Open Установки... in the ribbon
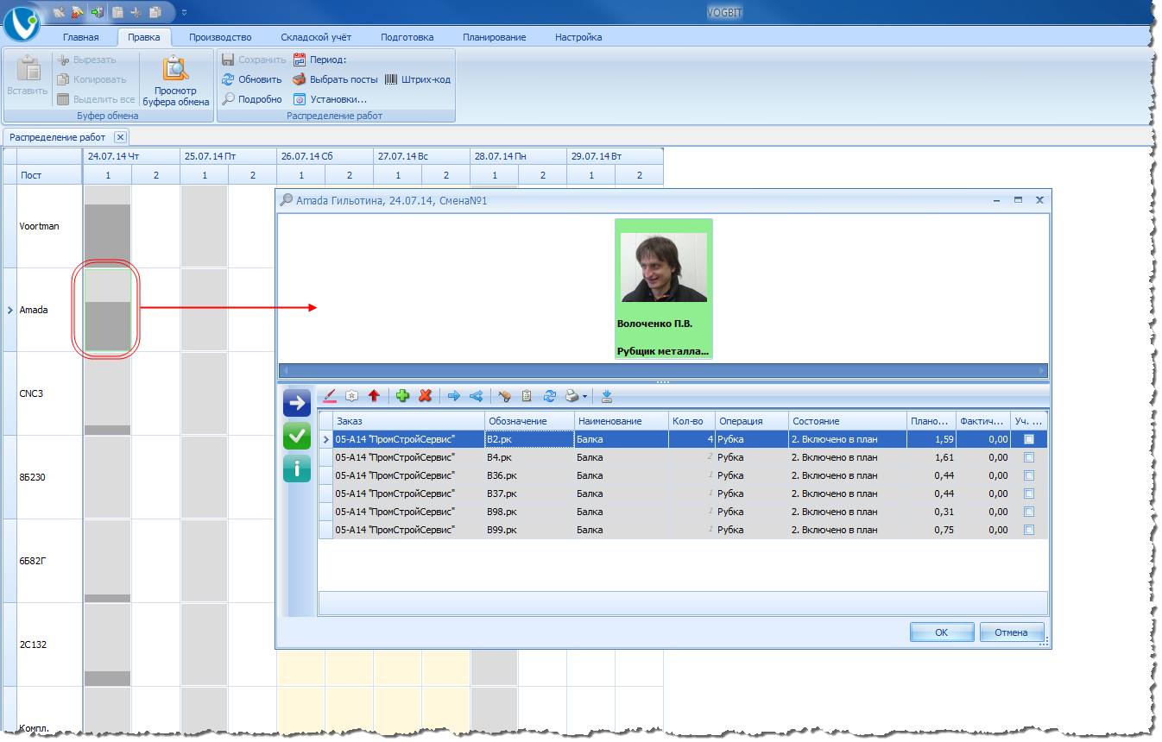 click(x=331, y=99)
